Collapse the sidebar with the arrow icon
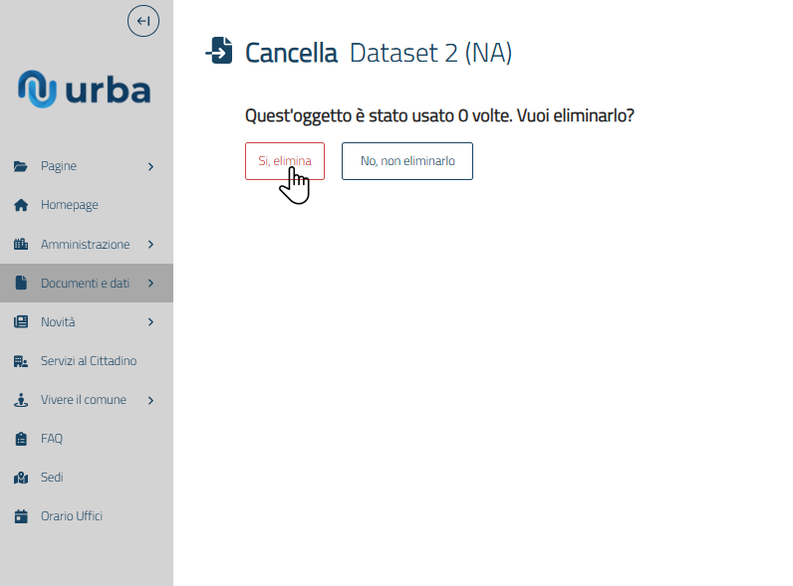 pos(143,21)
